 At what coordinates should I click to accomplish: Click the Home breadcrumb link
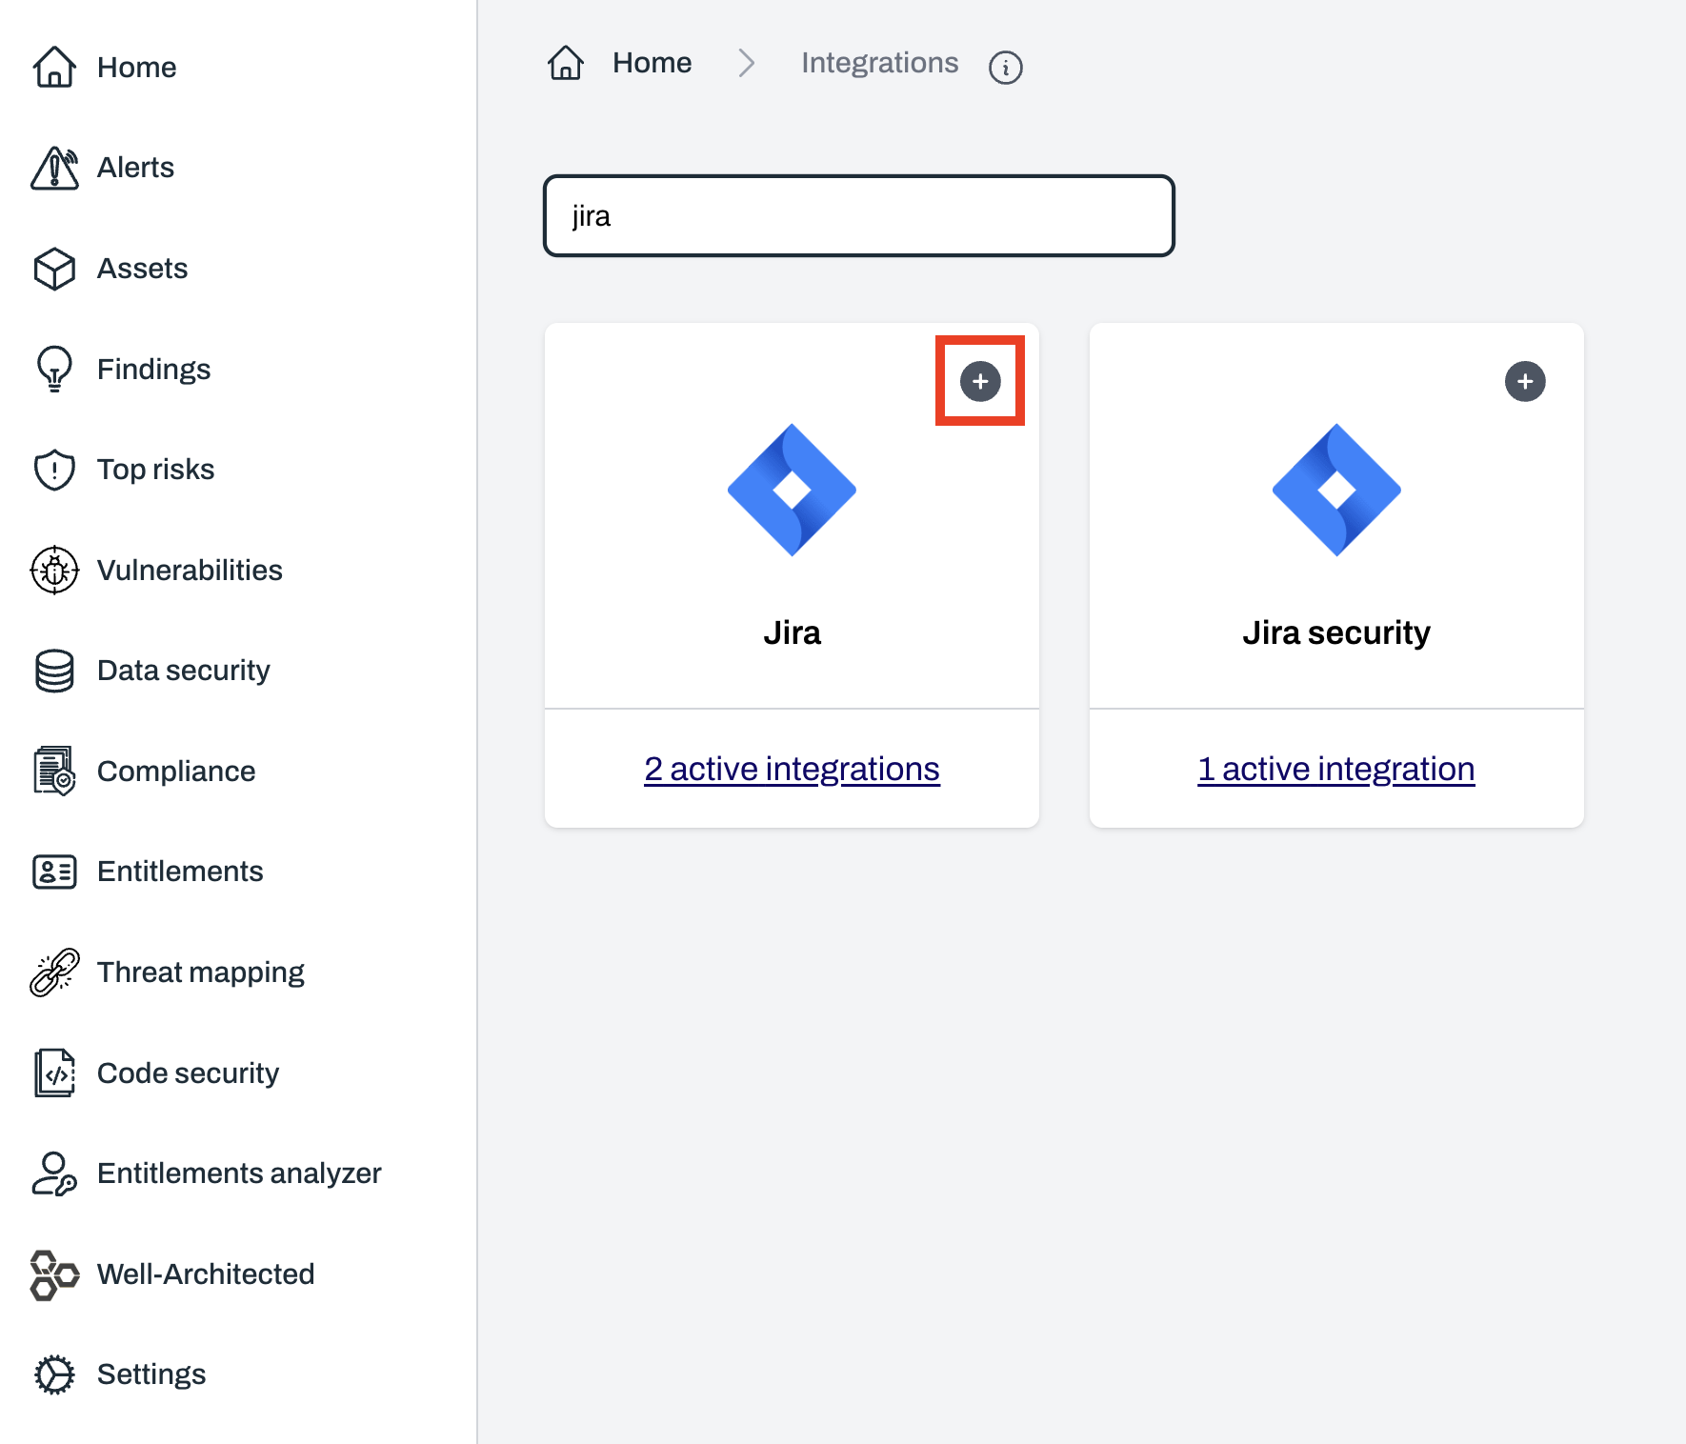coord(652,63)
